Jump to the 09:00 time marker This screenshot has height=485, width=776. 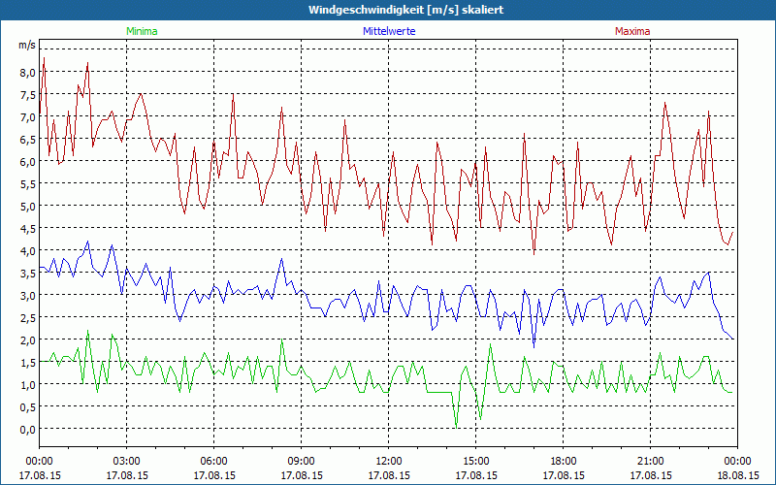click(301, 461)
